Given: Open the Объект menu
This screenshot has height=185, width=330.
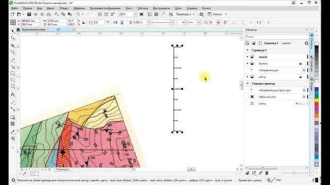Looking at the screenshot, I should point(64,8).
